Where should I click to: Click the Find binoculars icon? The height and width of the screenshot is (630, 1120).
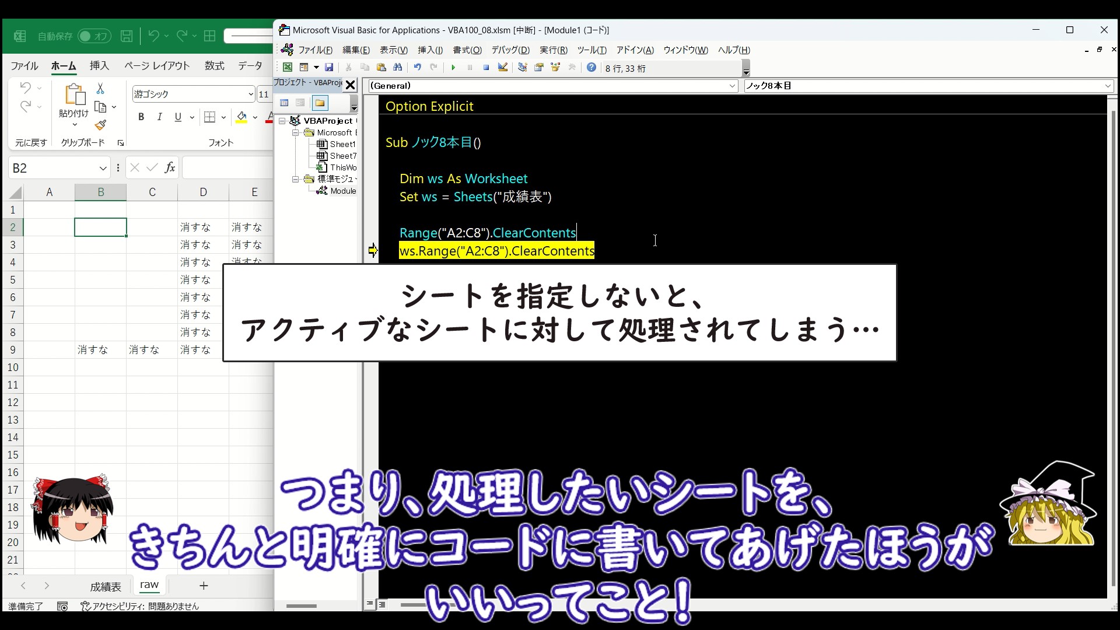tap(398, 68)
